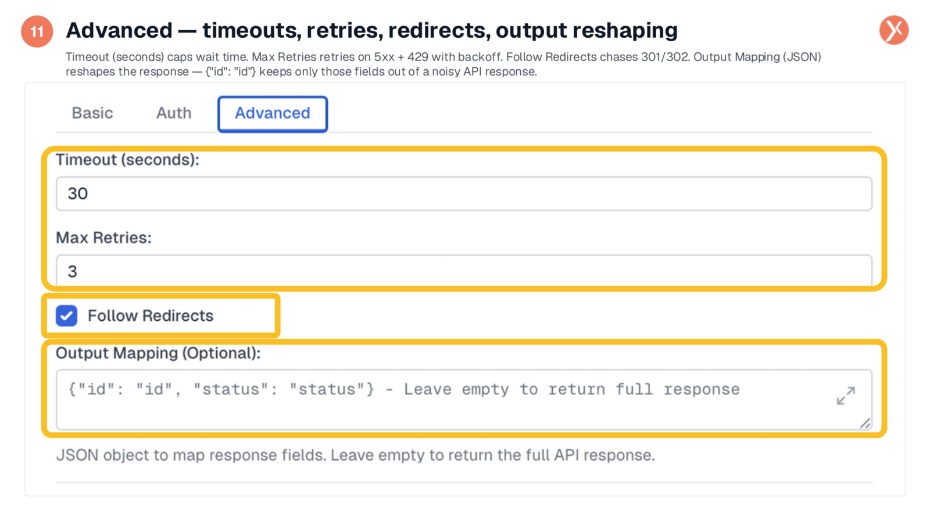Focus the Timeout seconds input field

point(464,194)
